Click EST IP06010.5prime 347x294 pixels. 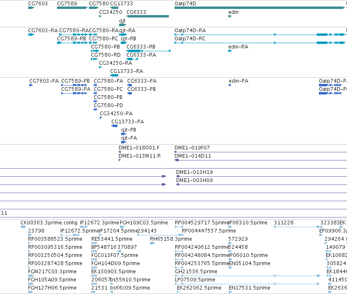pyautogui.click(x=248, y=255)
